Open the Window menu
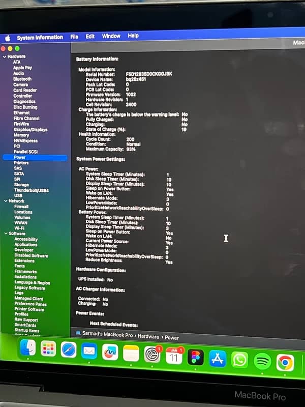305x407 pixels. pos(111,36)
